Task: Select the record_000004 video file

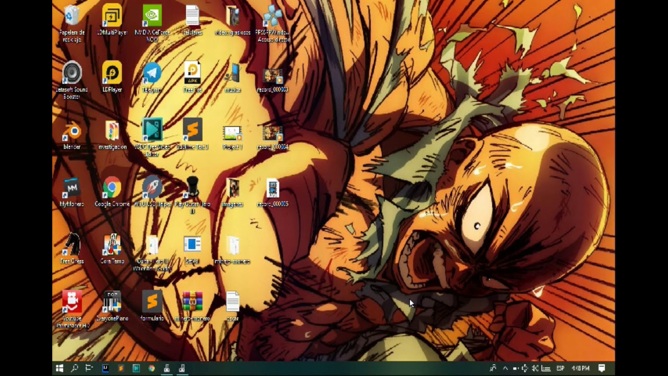Action: tap(273, 137)
